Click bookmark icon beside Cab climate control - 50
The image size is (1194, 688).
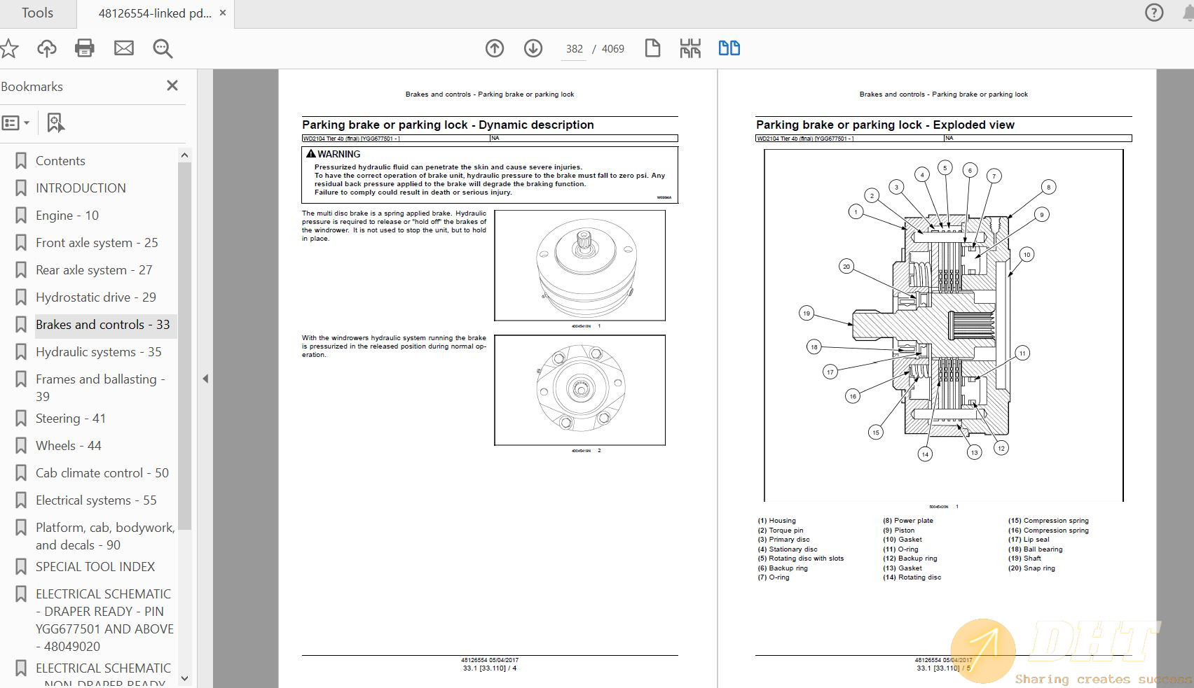[21, 473]
